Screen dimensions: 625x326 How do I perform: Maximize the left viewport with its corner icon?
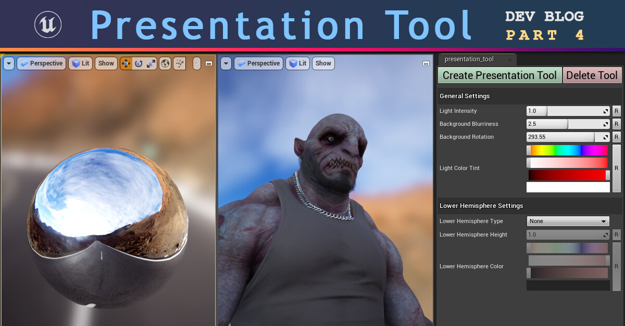click(209, 63)
